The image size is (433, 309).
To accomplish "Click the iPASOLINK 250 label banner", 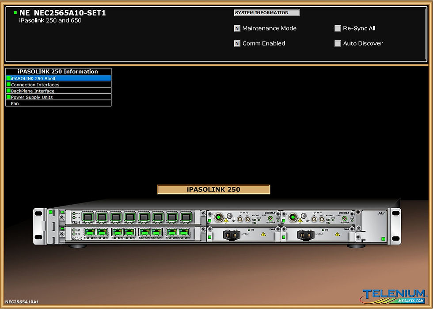I will coord(213,189).
